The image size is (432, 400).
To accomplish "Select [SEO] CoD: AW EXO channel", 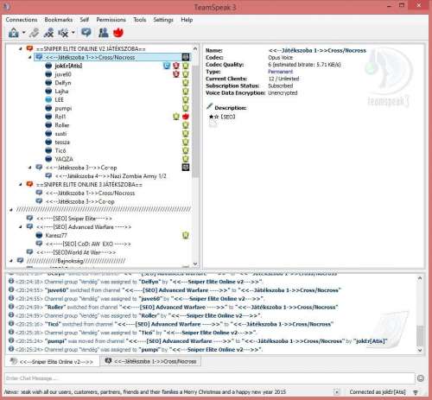I will (x=88, y=244).
